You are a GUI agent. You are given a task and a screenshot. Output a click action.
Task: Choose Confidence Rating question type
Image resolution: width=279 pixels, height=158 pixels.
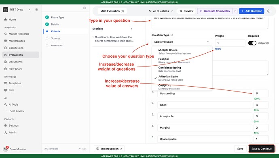tap(182, 69)
